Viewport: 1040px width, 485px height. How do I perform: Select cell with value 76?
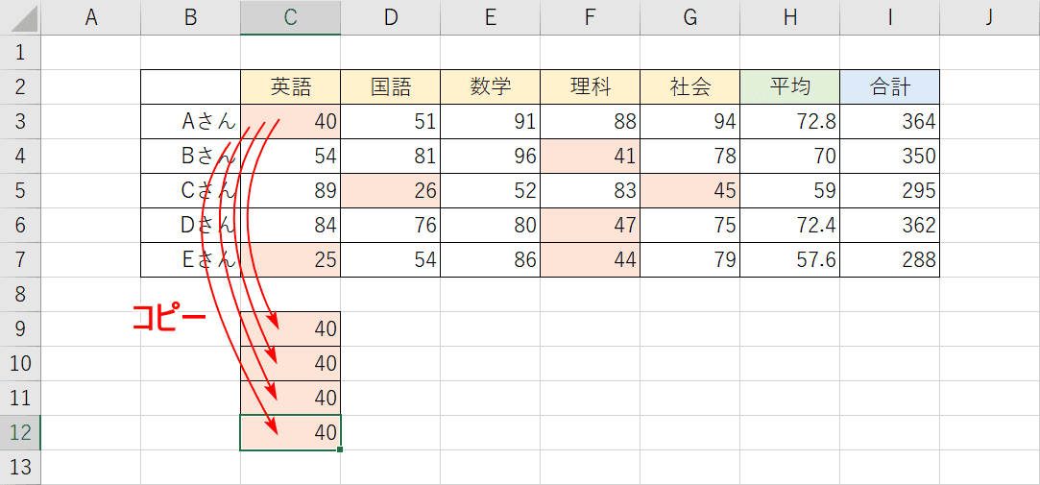pos(391,225)
